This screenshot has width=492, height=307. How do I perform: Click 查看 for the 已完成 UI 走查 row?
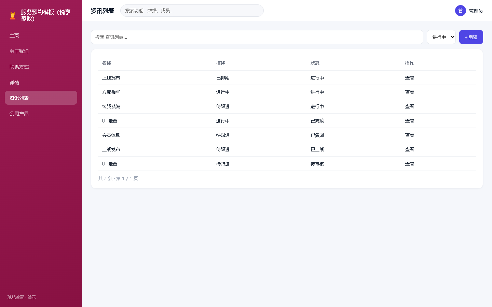(409, 121)
